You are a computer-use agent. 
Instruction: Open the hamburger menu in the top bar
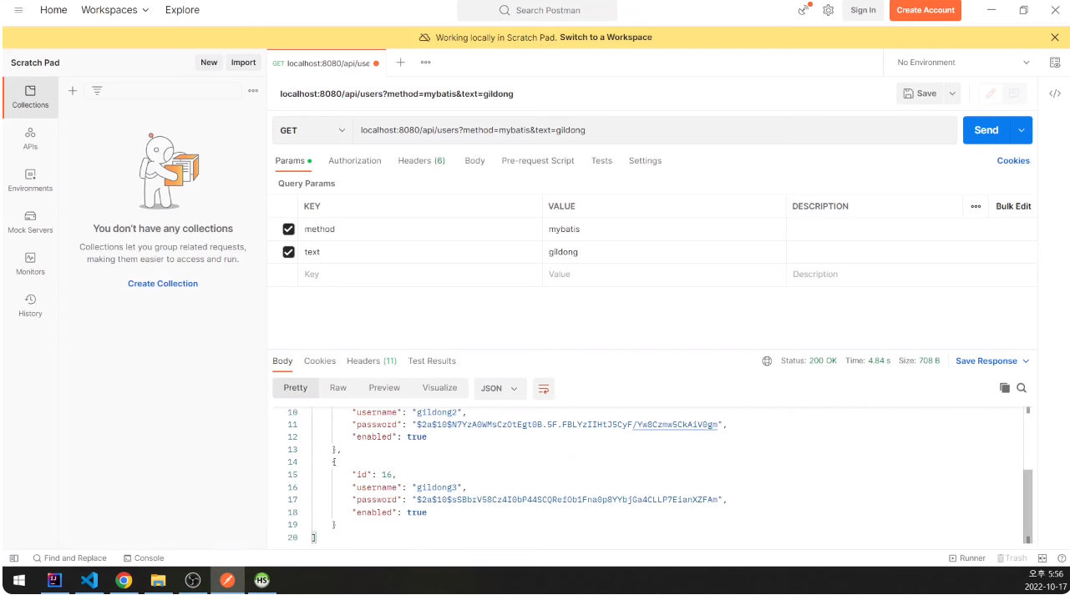(x=18, y=10)
